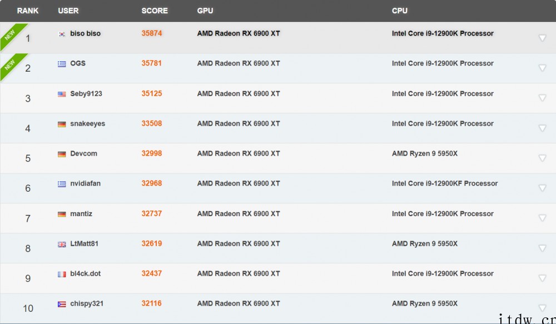Click the French flag beside bl4ck.dot
This screenshot has width=556, height=324.
coord(62,274)
